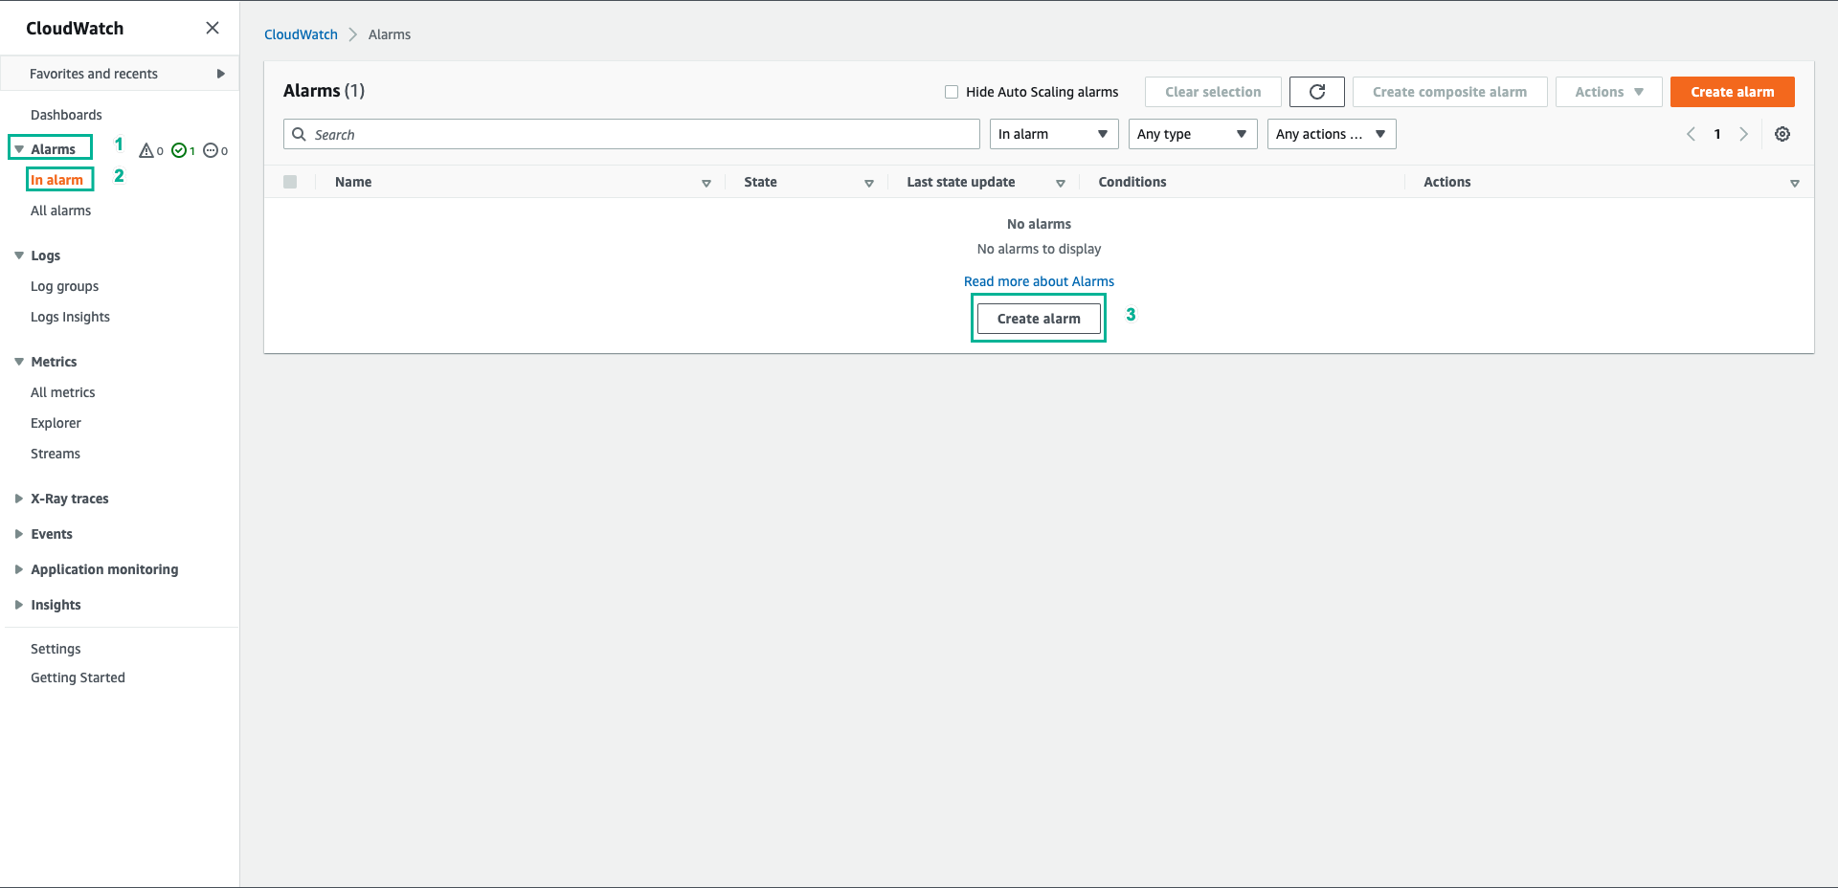
Task: Expand Application monitoring section
Action: [19, 569]
